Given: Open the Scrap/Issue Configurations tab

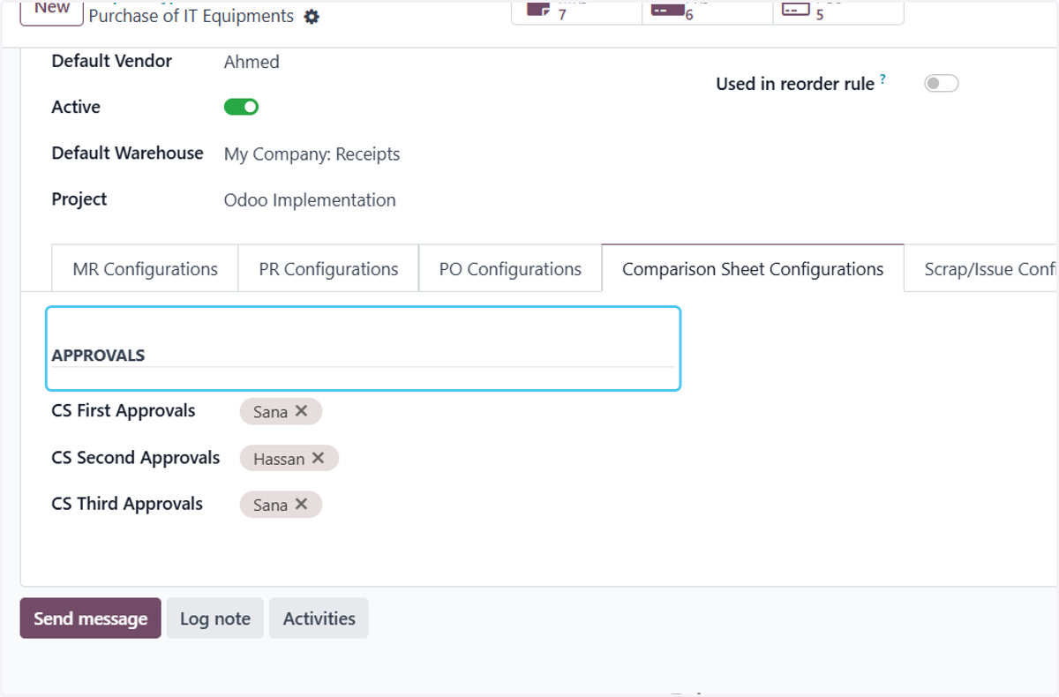Looking at the screenshot, I should click(x=981, y=269).
